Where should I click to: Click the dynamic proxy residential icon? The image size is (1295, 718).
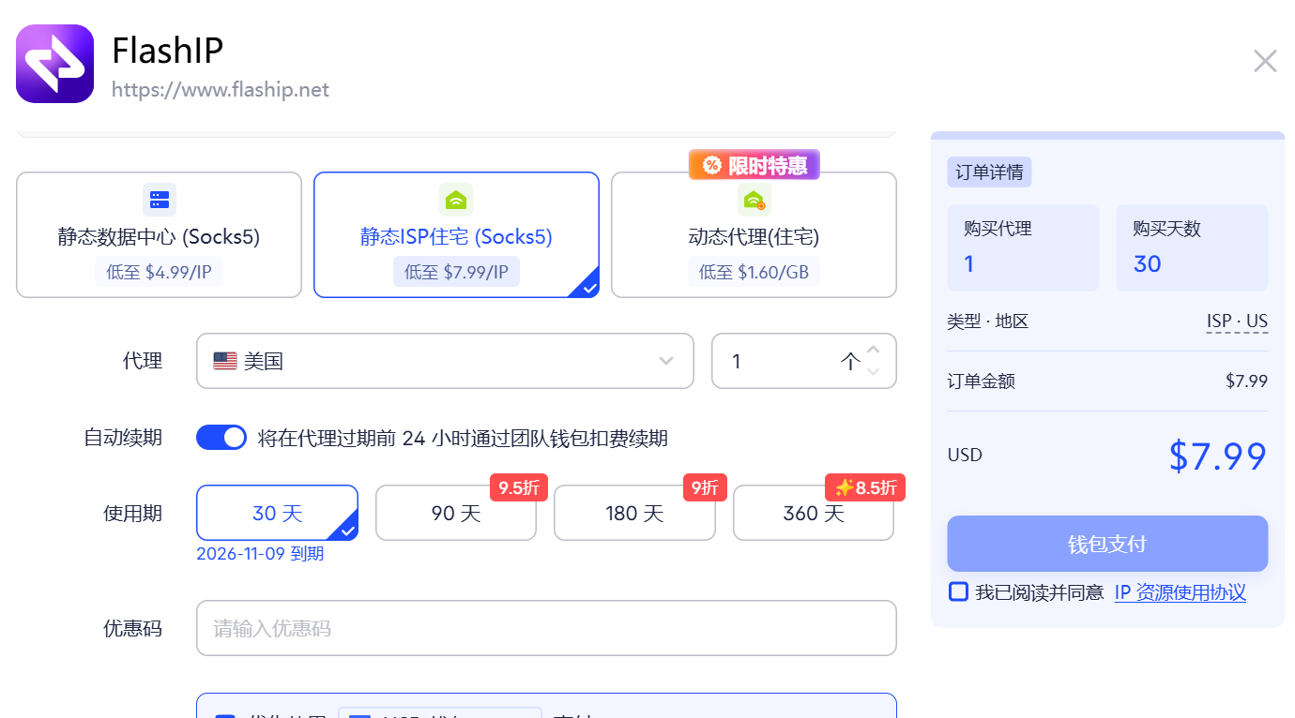(754, 199)
